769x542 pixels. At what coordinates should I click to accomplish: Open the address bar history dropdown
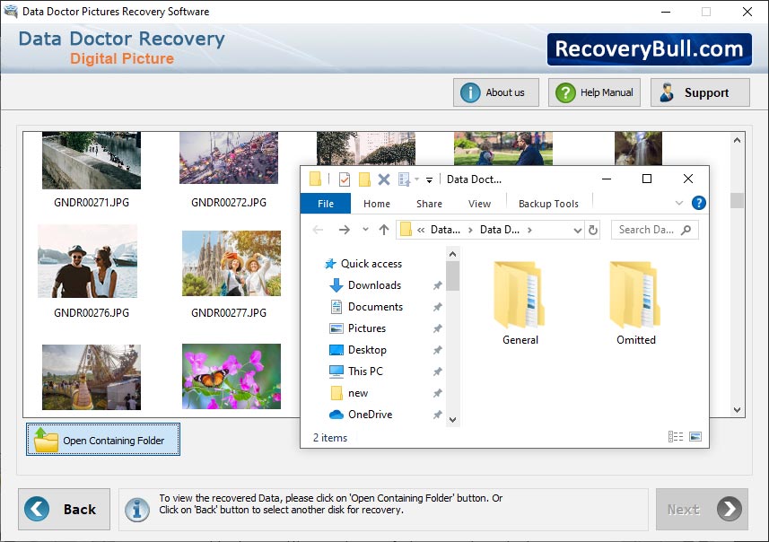coord(578,230)
